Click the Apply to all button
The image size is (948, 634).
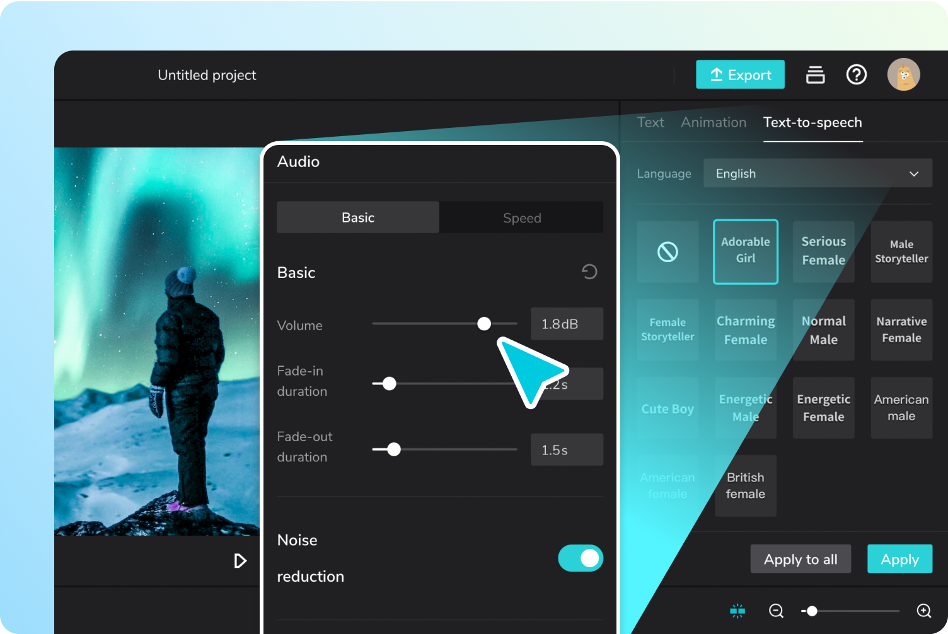click(x=801, y=559)
